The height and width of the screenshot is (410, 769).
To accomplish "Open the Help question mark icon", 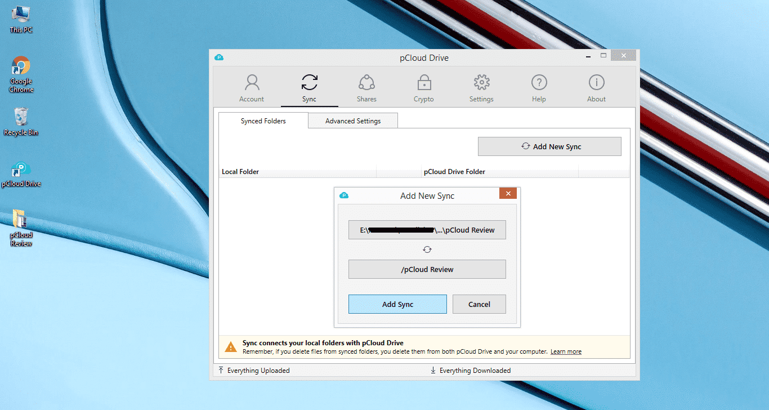I will coord(539,83).
